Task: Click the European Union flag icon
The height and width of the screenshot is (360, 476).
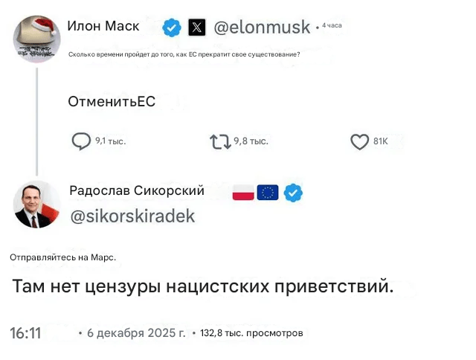Action: [268, 193]
